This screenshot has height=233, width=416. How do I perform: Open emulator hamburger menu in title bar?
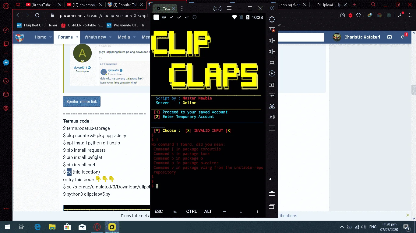coord(229,8)
